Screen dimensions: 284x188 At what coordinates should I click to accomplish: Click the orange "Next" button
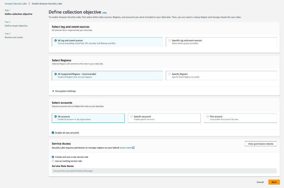(x=274, y=182)
